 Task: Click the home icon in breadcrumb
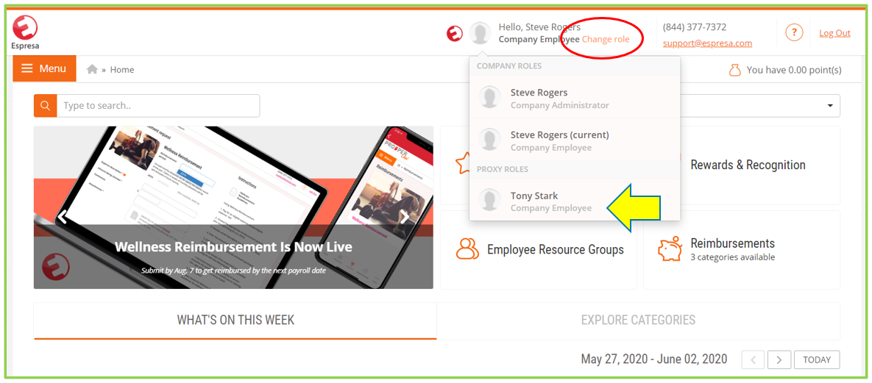pyautogui.click(x=92, y=70)
